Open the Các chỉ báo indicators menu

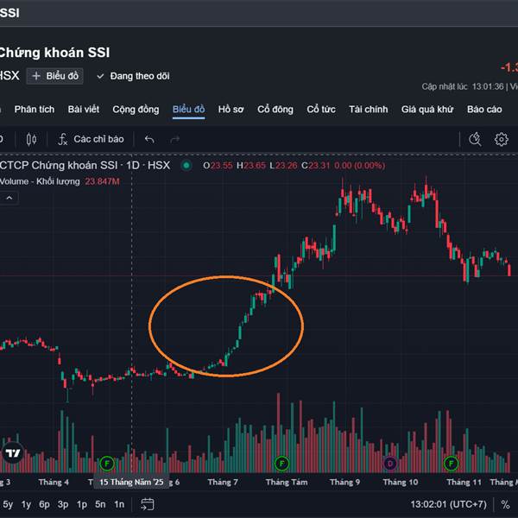click(x=91, y=139)
